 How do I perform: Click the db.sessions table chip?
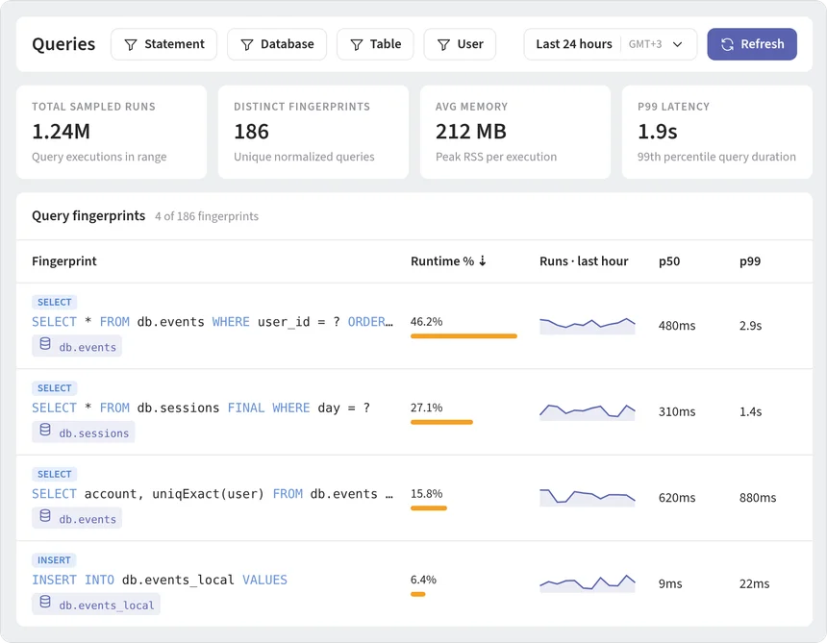84,433
